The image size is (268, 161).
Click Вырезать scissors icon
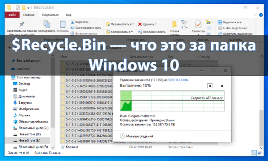pos(72,22)
